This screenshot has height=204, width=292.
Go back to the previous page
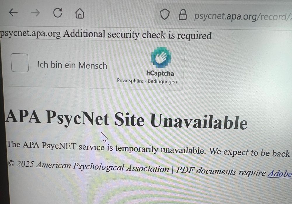13,13
